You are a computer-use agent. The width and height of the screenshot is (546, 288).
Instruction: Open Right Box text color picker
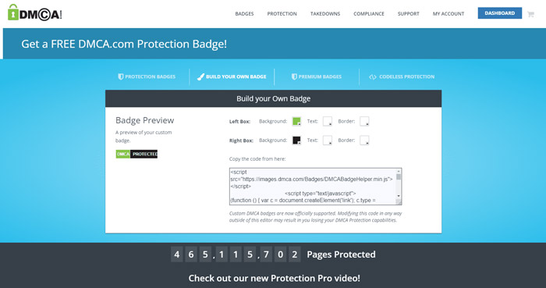[328, 140]
